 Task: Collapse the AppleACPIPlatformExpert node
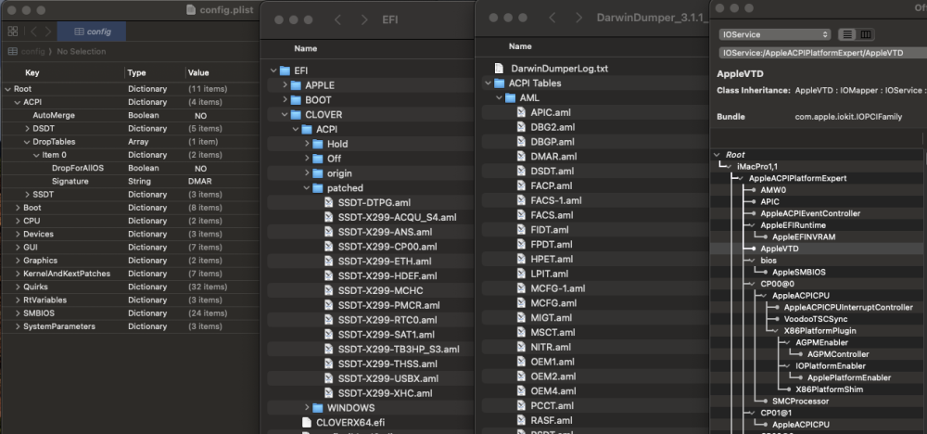pos(741,178)
